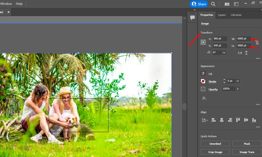Screen dimensions: 262x157
Task: Click the image top-center selection handle
Action: point(79,53)
